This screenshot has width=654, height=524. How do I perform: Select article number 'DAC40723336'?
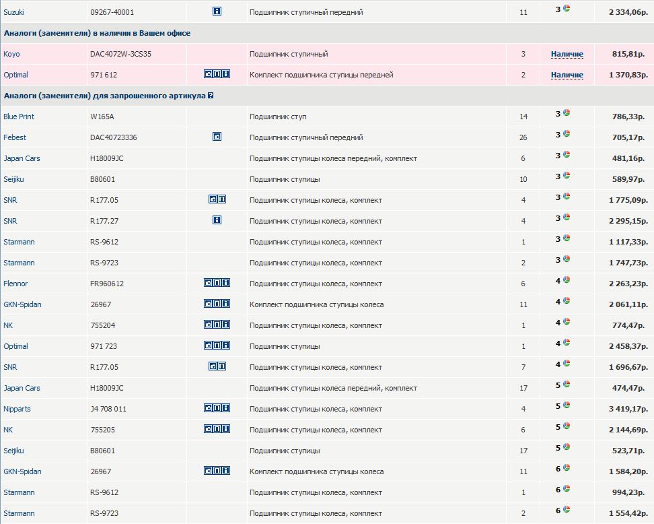click(x=114, y=137)
